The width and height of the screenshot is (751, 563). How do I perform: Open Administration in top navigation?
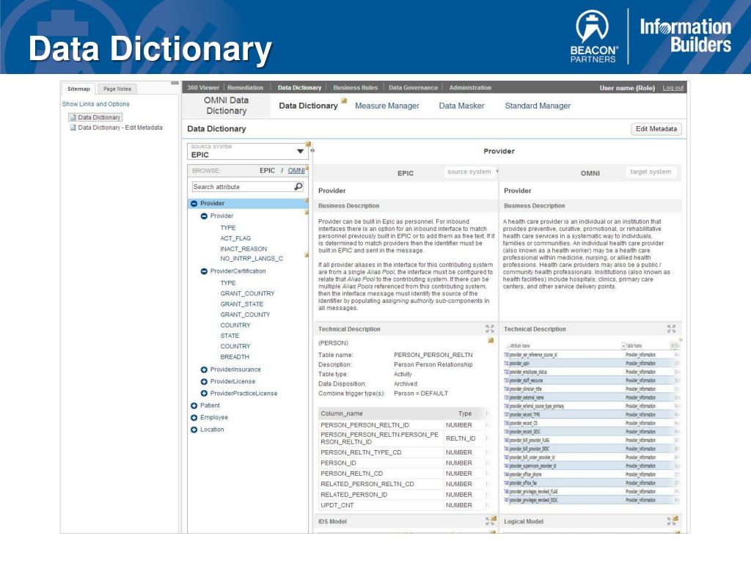470,88
